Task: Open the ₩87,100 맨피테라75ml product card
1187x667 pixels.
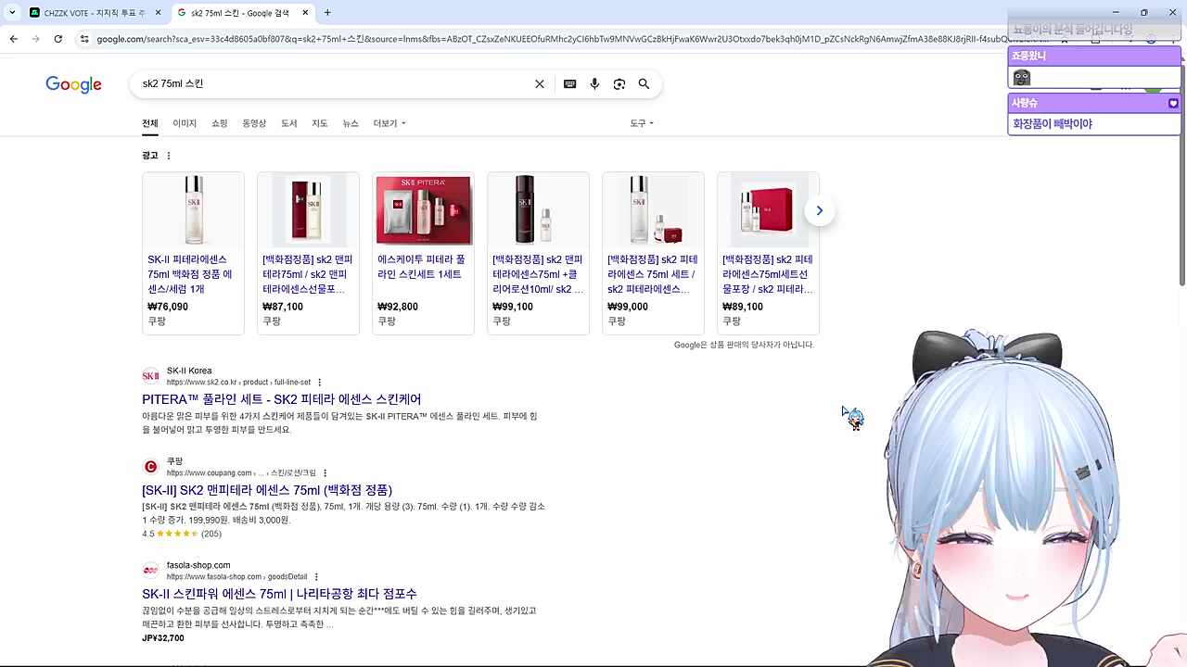Action: [308, 253]
